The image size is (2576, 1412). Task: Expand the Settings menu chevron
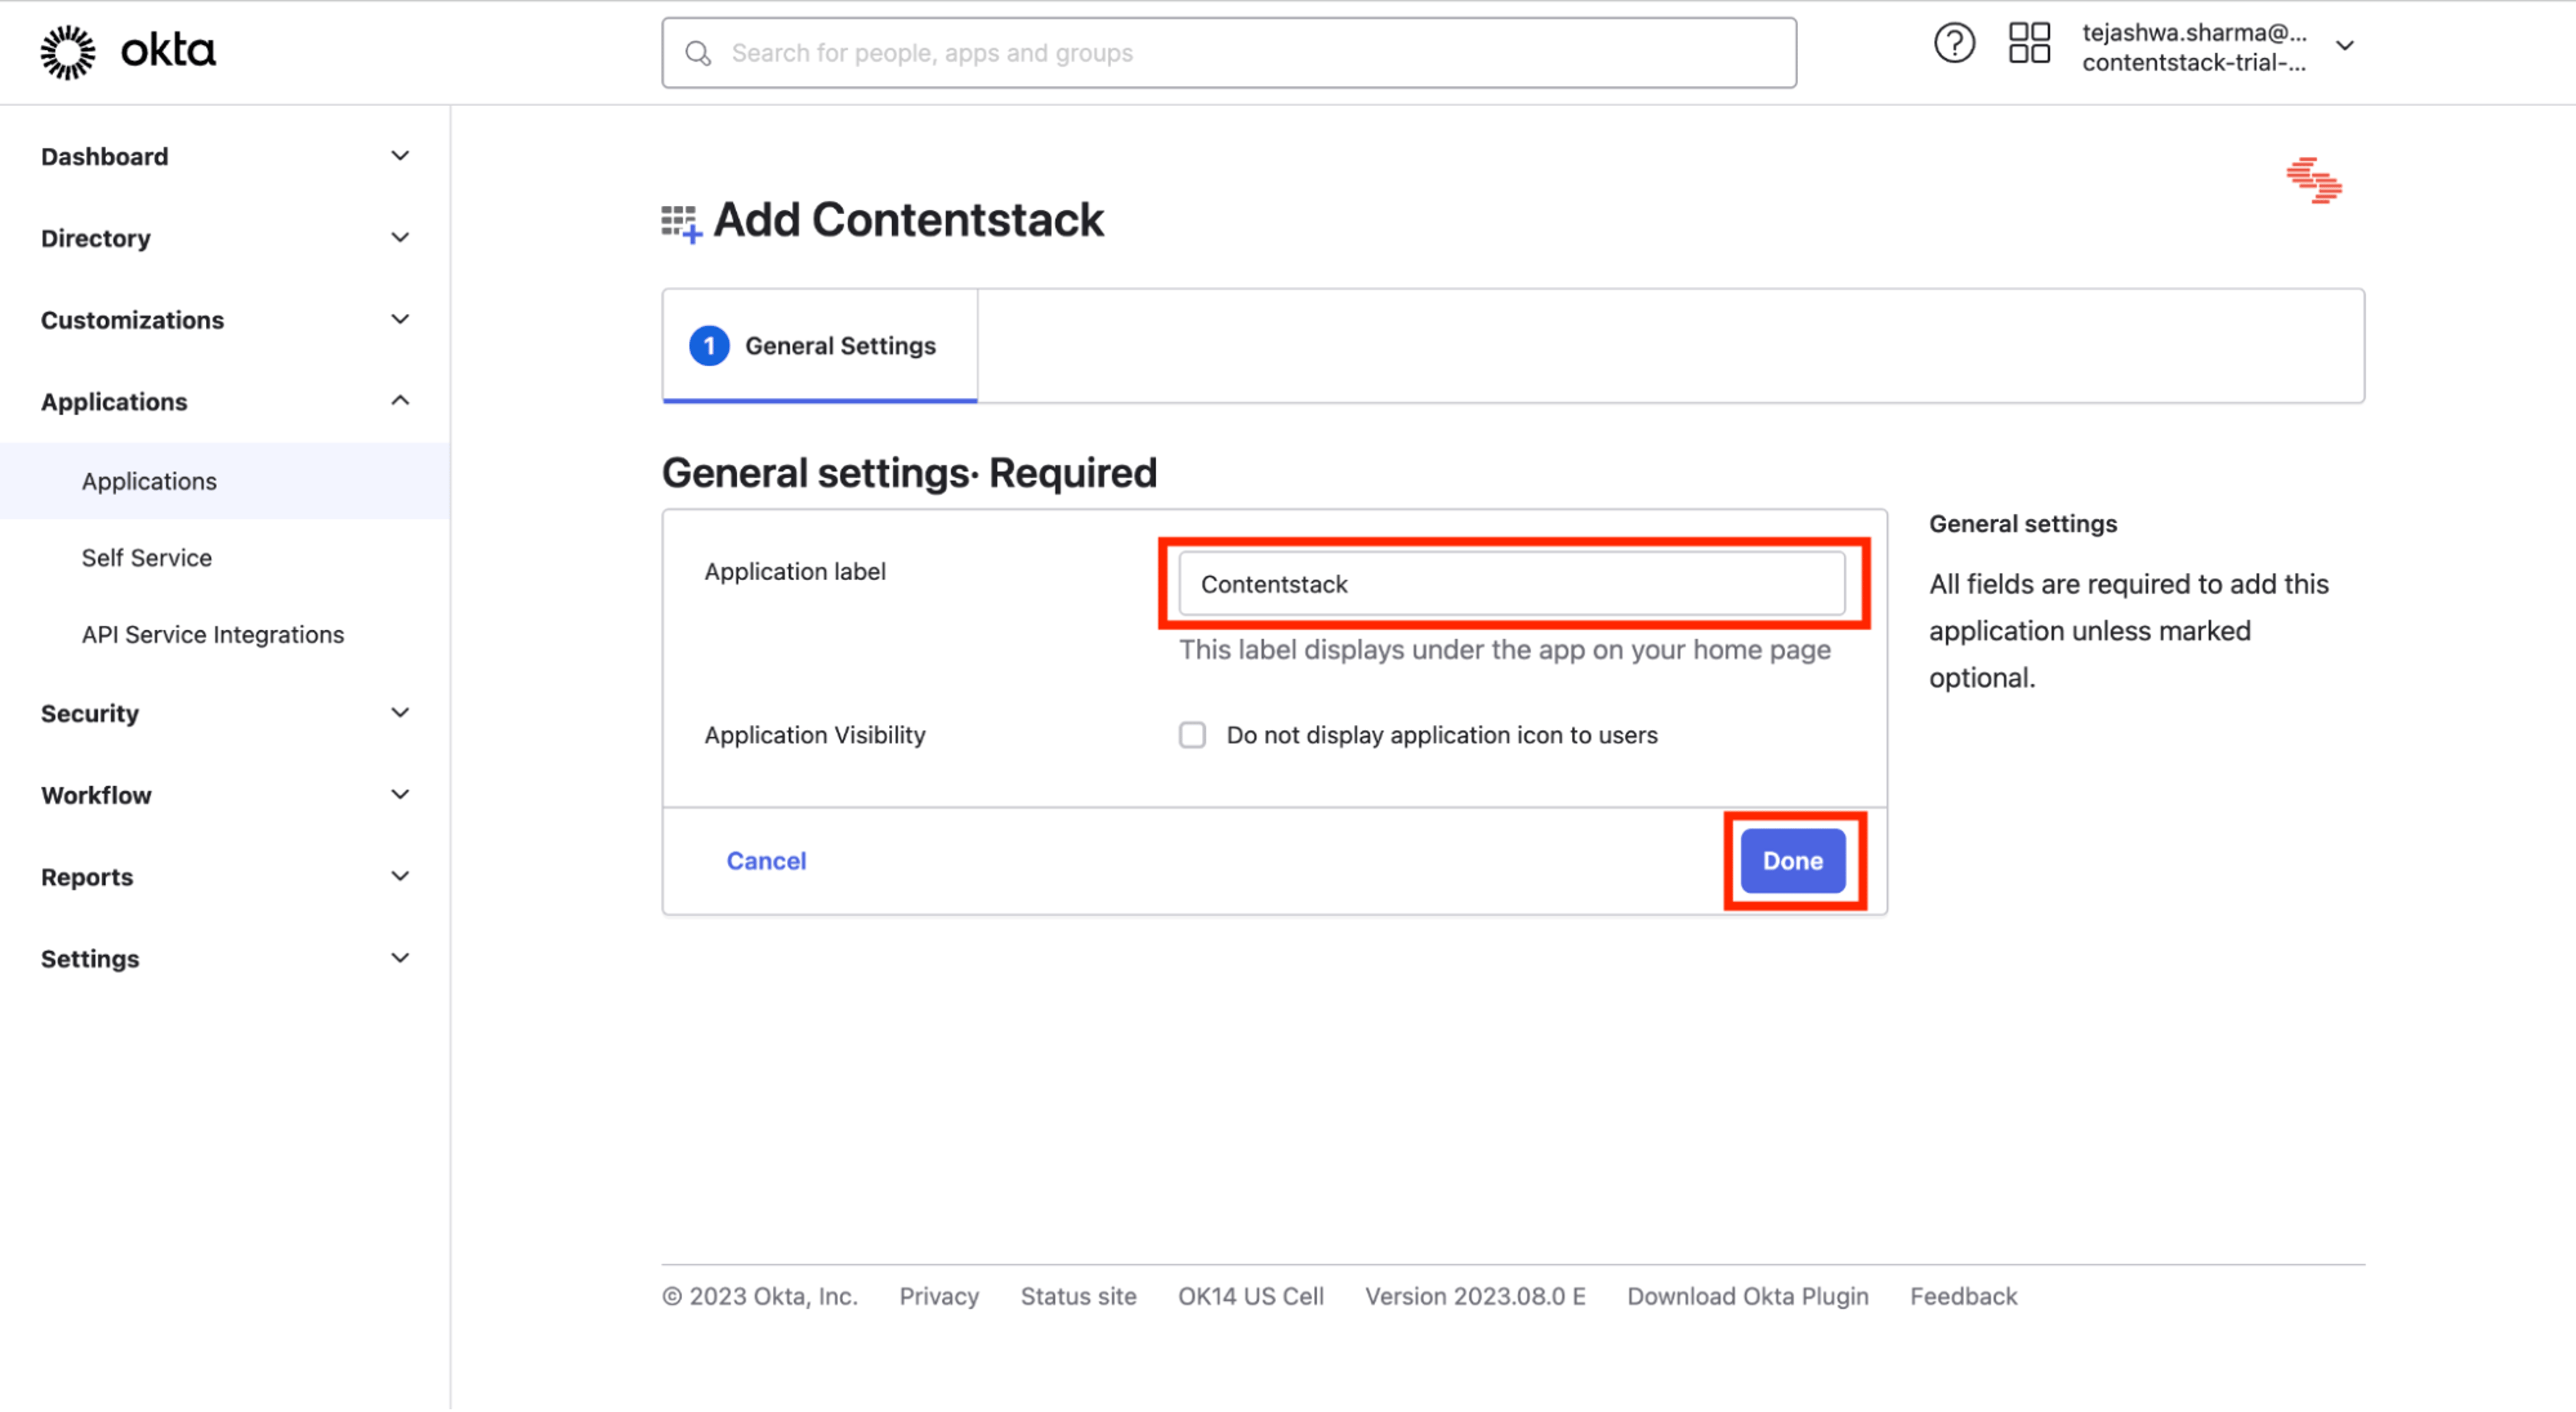pos(400,959)
